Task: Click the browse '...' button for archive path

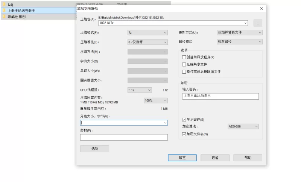Action: point(258,23)
